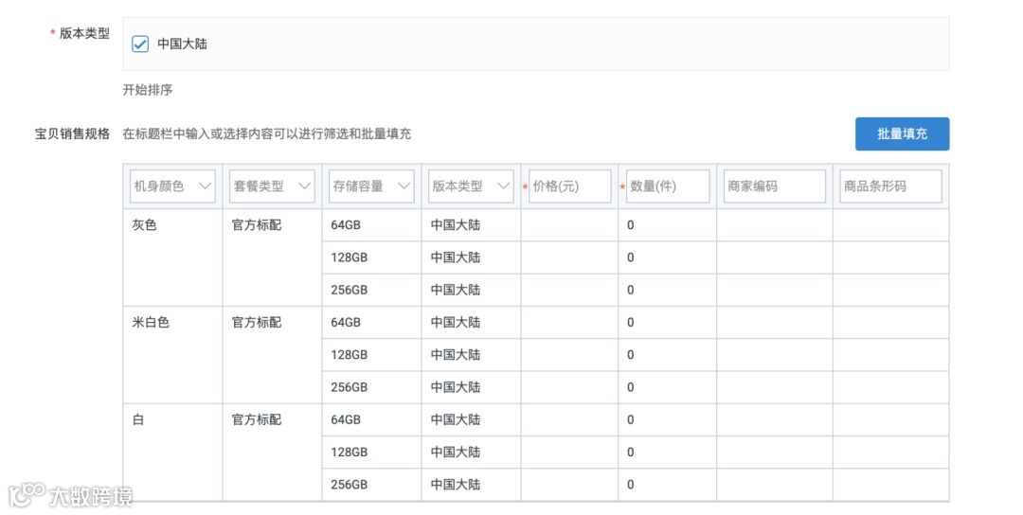
Task: Click 官方标配 in the 灰色 row
Action: pyautogui.click(x=257, y=225)
